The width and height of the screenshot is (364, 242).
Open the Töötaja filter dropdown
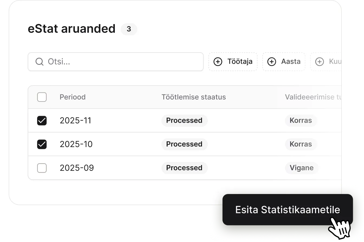pos(233,62)
